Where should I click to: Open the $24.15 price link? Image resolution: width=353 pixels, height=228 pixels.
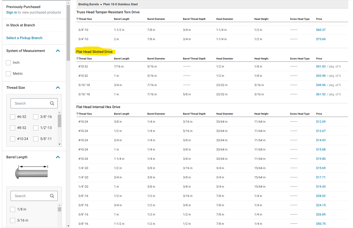321,205
